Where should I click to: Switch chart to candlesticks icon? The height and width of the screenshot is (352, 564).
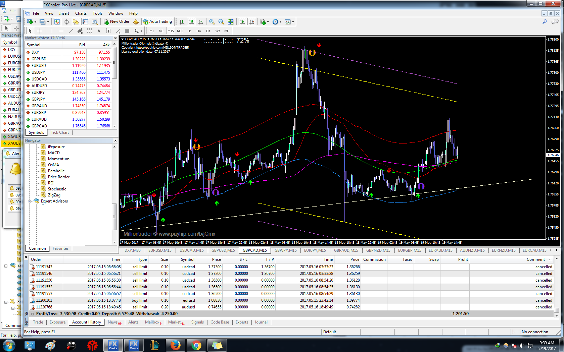point(191,22)
